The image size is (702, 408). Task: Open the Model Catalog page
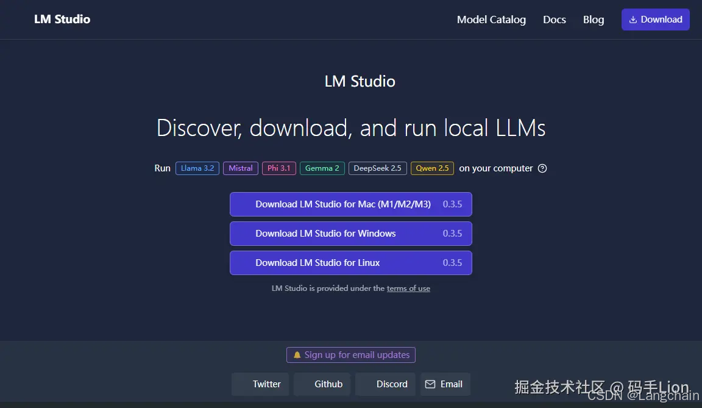491,20
